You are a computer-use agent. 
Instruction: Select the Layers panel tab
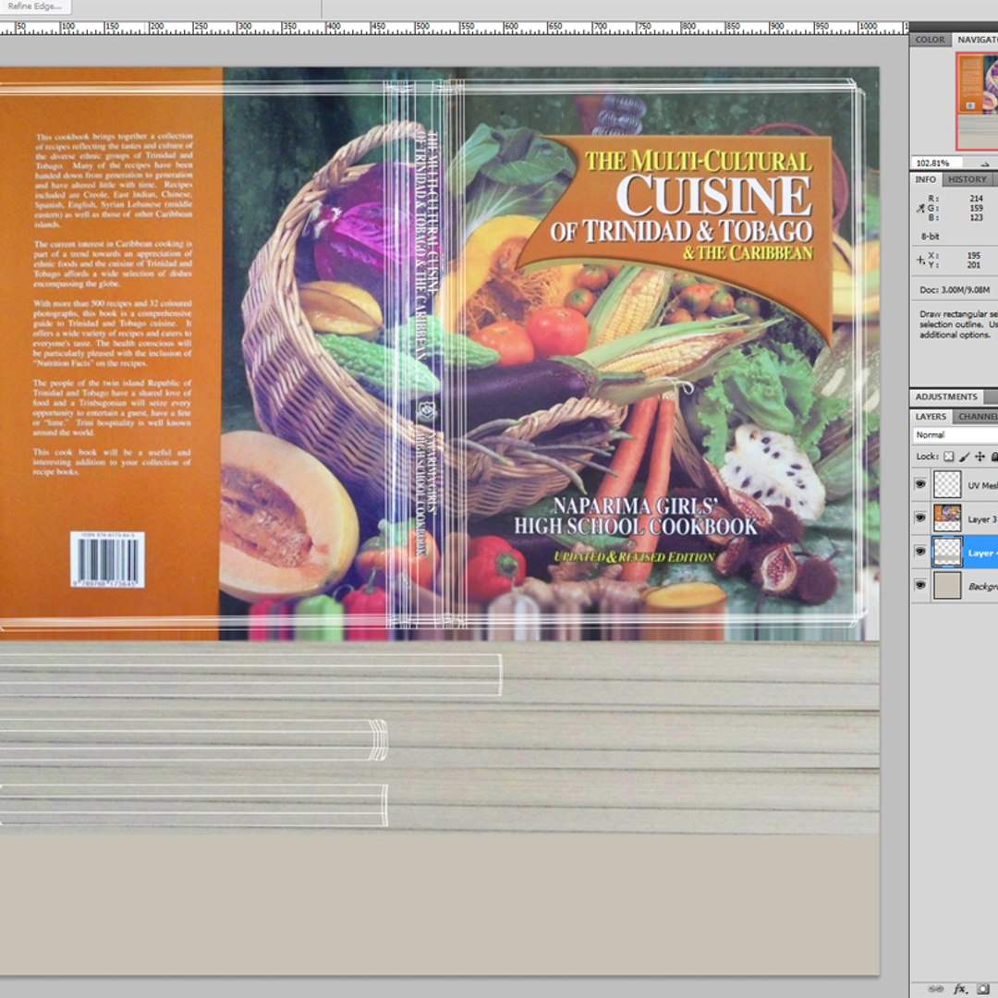pyautogui.click(x=931, y=416)
